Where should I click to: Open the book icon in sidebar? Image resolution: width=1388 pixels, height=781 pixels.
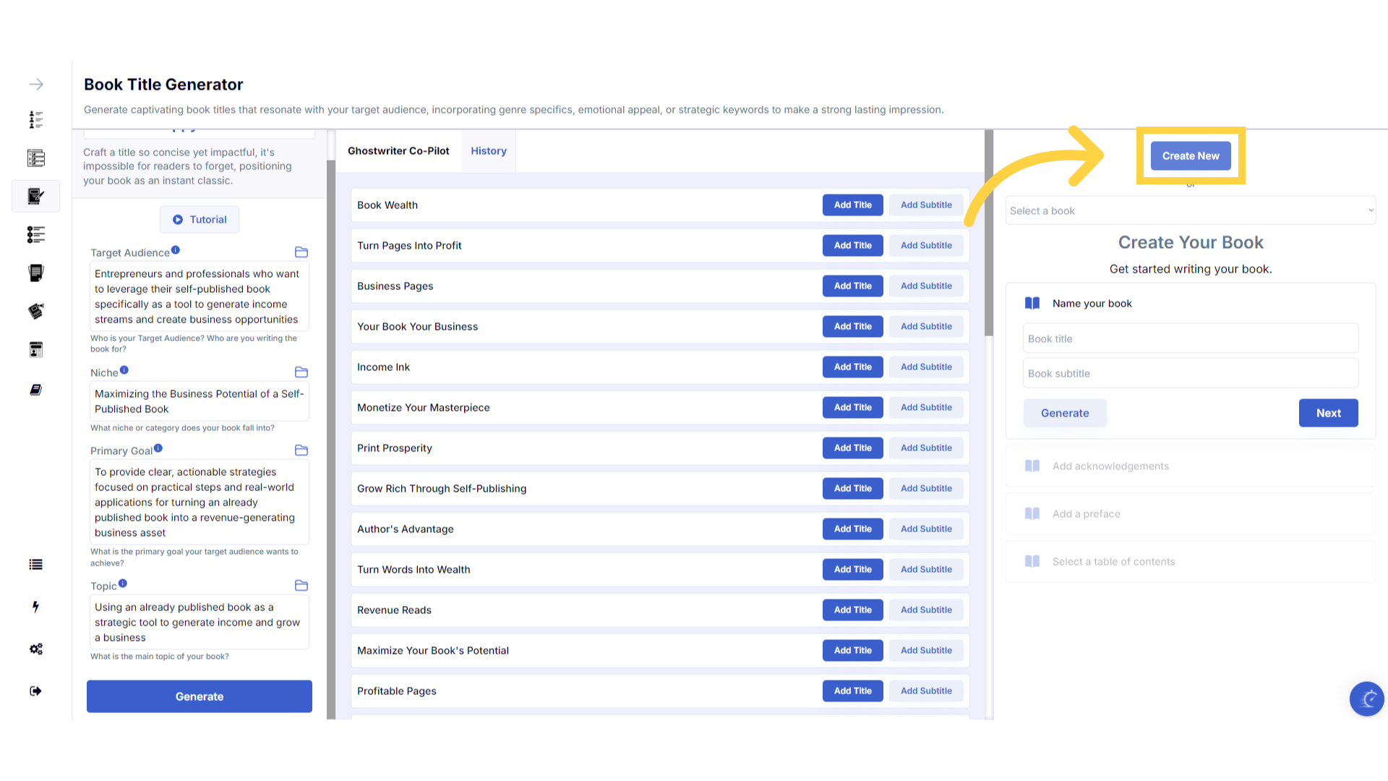[35, 390]
